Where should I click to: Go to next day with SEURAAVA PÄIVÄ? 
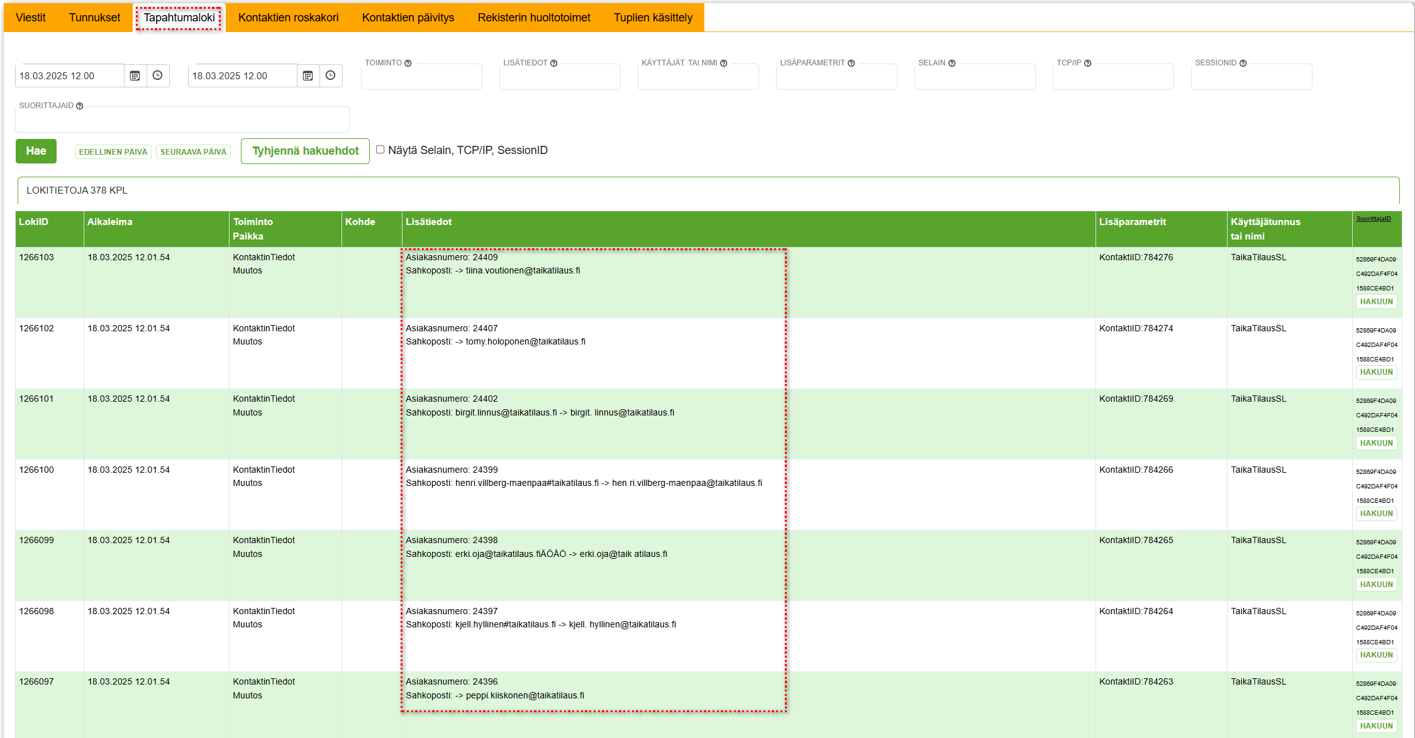(x=193, y=152)
